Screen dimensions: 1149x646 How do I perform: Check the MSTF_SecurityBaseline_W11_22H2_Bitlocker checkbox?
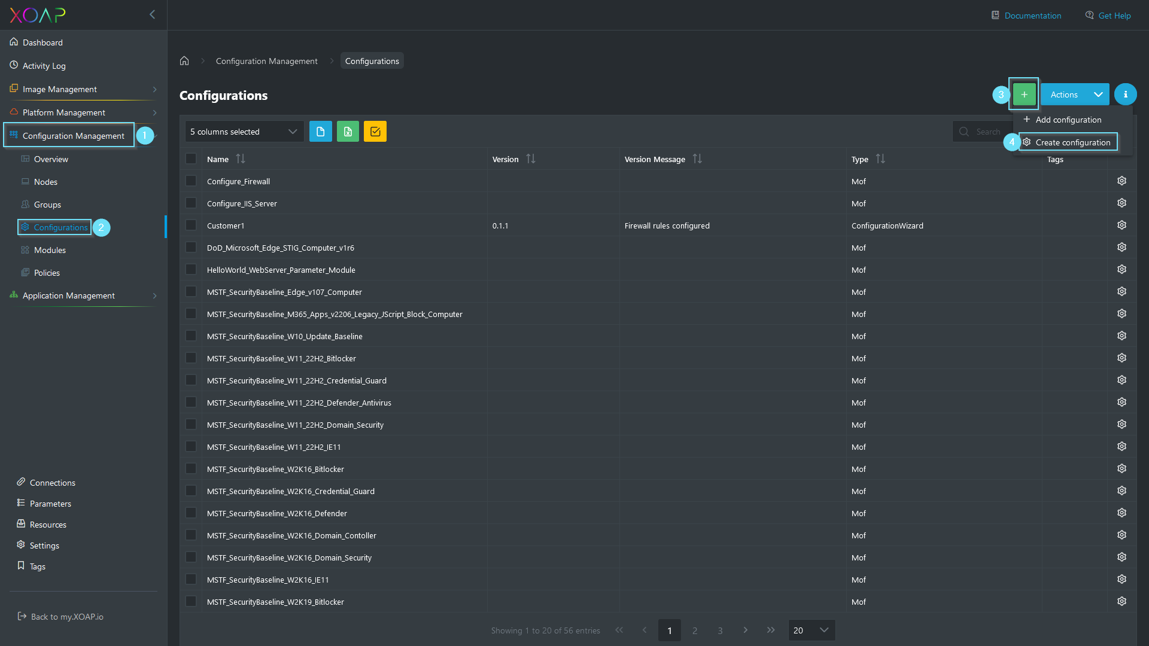[x=191, y=358]
